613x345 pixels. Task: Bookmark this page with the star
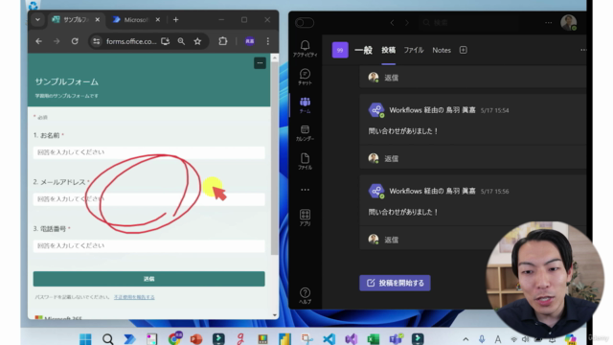pos(197,41)
